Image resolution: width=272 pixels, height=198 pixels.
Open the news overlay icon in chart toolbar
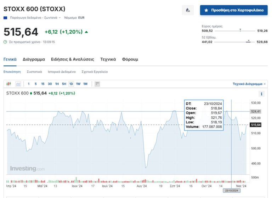[x=97, y=84]
